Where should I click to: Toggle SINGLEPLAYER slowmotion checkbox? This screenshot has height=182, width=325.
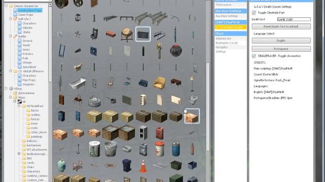(x=254, y=56)
